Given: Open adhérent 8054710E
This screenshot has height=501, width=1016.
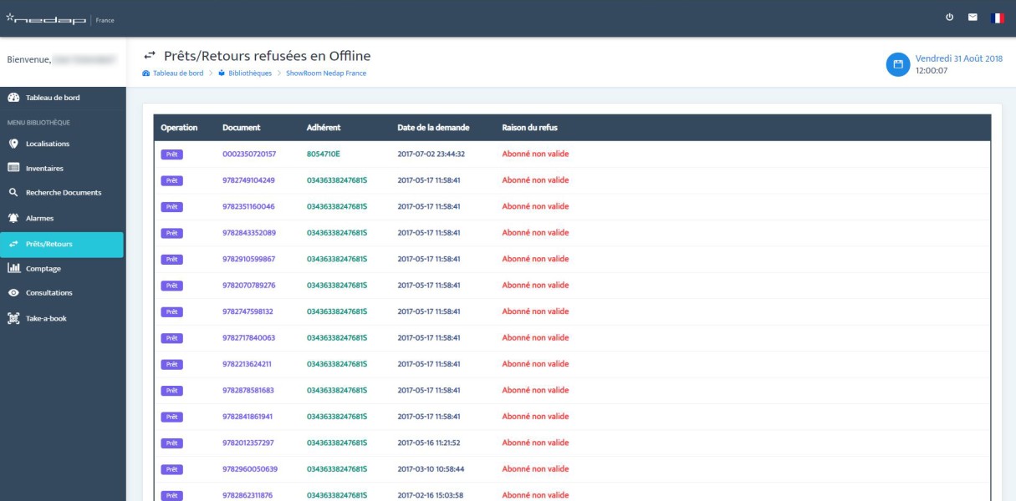Looking at the screenshot, I should pyautogui.click(x=323, y=154).
